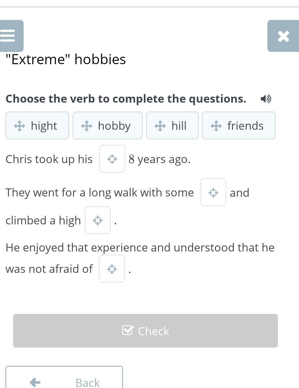
Task: Select the 'hight' word tile
Action: [x=37, y=125]
